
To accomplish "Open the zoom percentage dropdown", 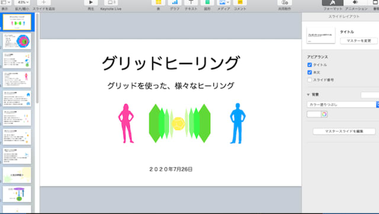I will 23,2.
